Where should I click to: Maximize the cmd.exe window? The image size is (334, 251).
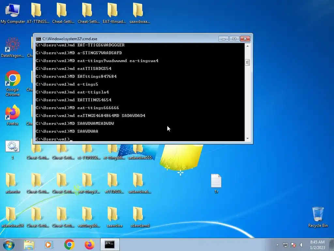pyautogui.click(x=234, y=39)
